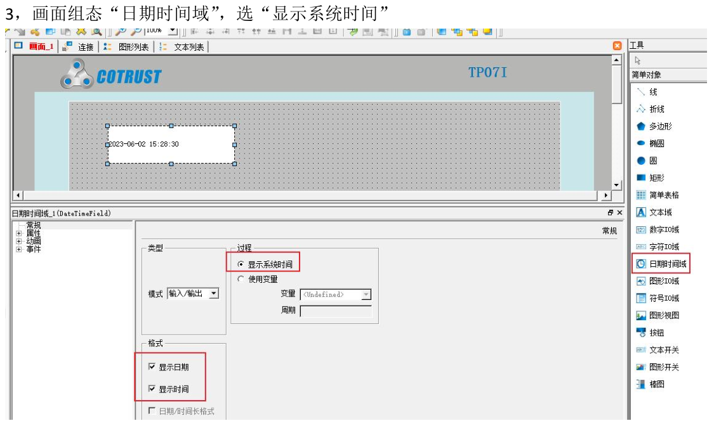Screen dimensions: 714x435
Task: Select the 使用变量 radio button
Action: 241,279
